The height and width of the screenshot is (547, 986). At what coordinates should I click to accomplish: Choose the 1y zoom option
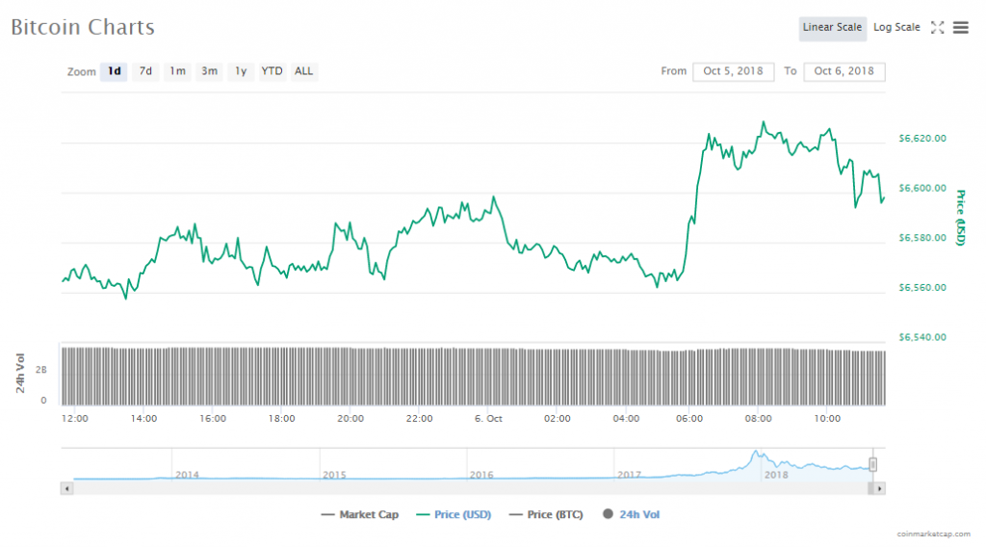pyautogui.click(x=241, y=71)
